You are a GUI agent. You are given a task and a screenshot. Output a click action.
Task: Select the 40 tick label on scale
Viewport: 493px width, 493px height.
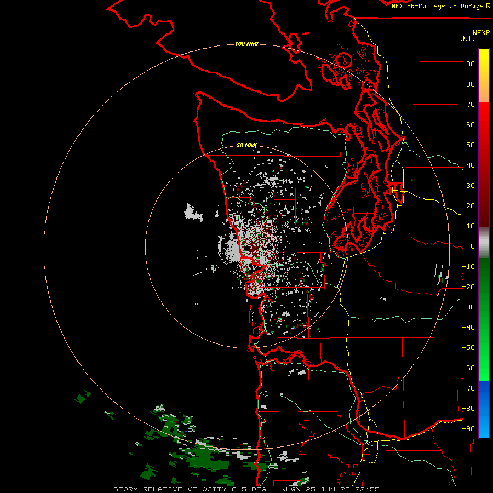tap(471, 165)
